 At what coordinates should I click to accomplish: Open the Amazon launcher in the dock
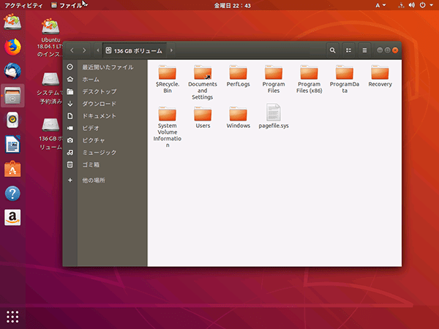coord(12,218)
